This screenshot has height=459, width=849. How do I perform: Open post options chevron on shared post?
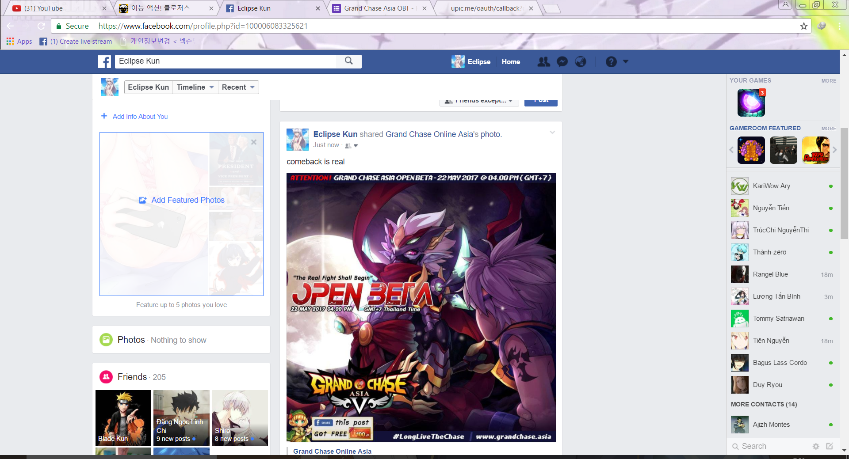point(552,133)
